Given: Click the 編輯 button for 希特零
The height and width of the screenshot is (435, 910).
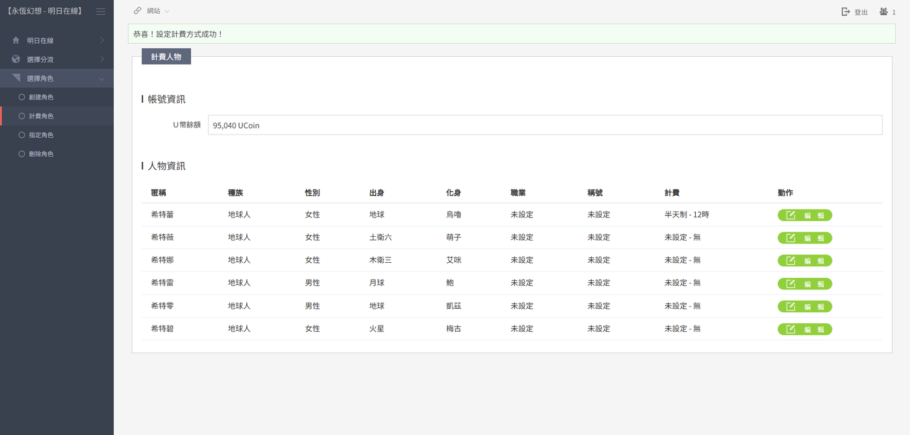Looking at the screenshot, I should point(804,306).
